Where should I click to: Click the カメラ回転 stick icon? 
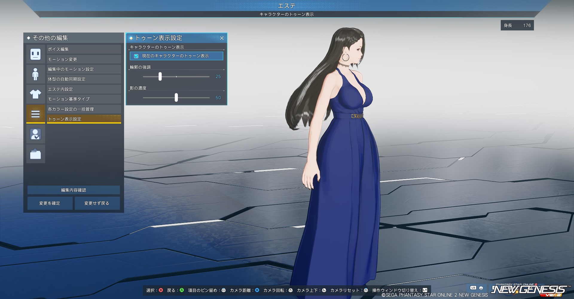point(291,290)
